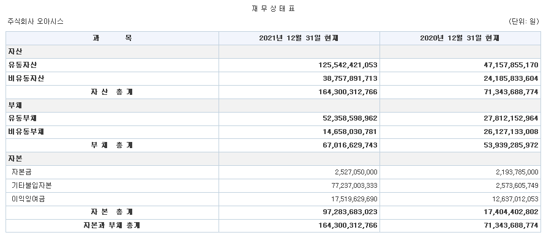Click the 부채 총계 row label
Screen dimensions: 546x246
point(112,145)
